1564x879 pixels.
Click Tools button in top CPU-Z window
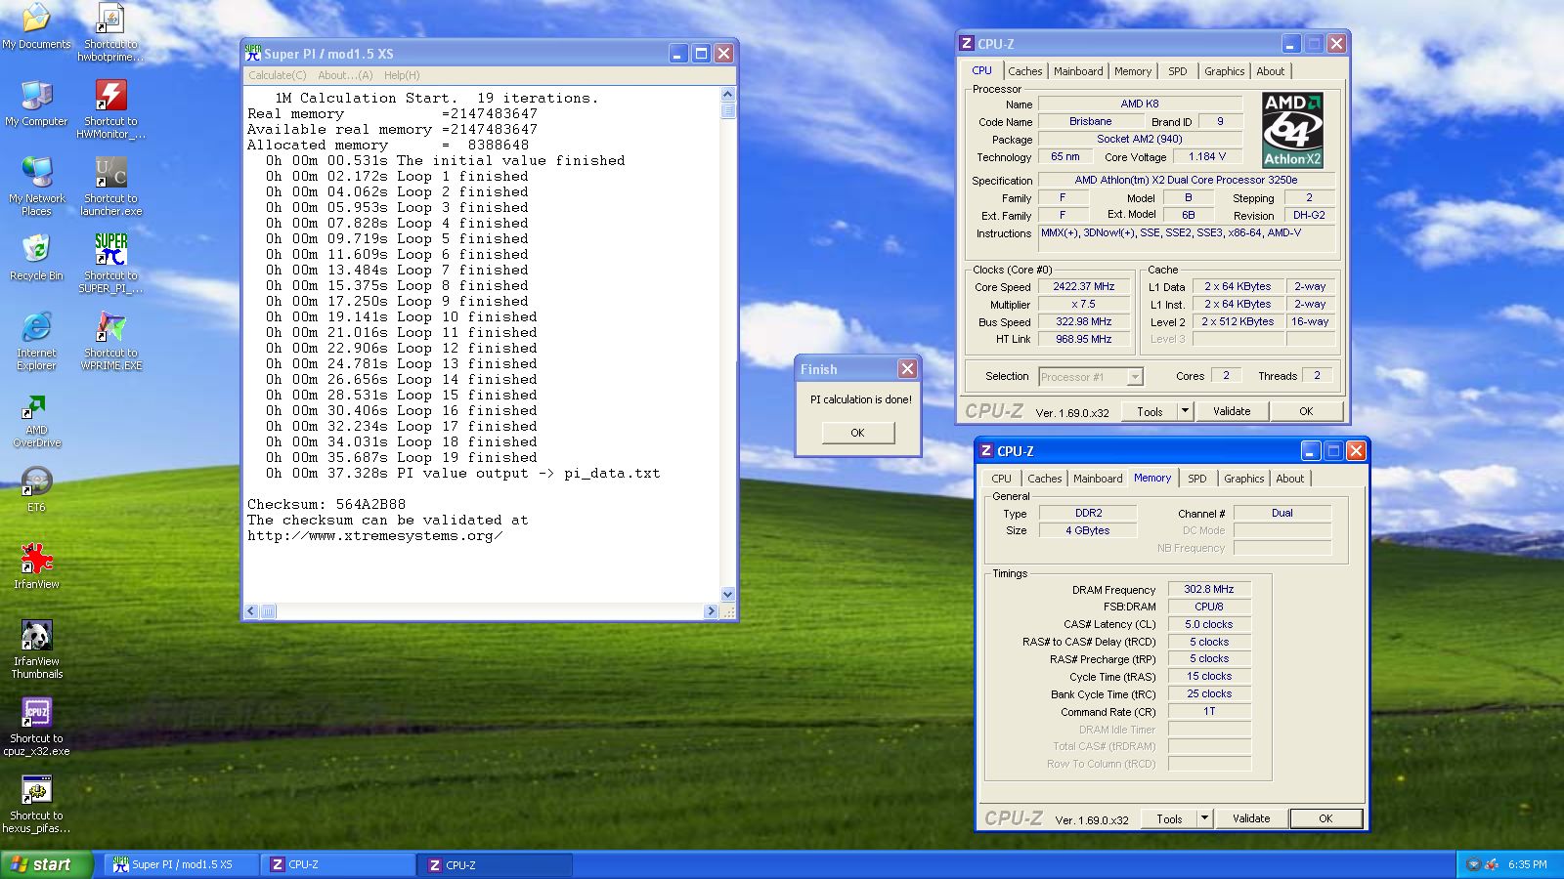click(1150, 411)
